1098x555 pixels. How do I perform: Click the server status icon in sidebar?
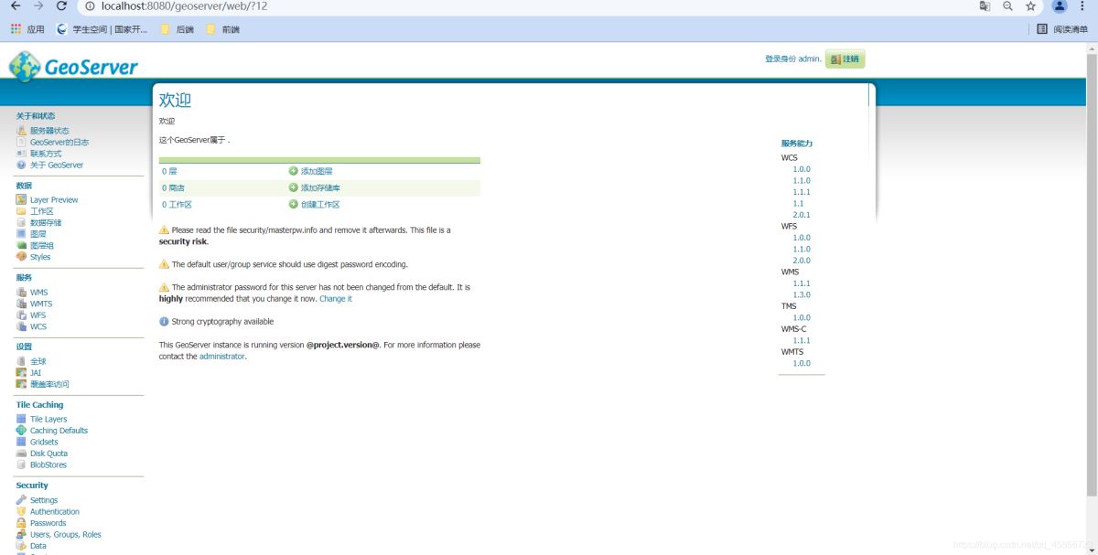(x=21, y=131)
